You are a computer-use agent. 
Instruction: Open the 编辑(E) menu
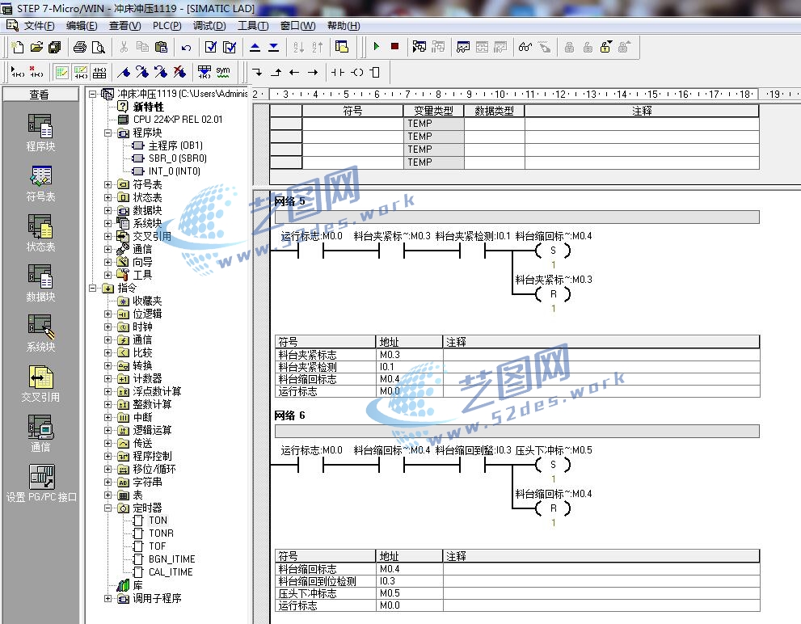(82, 26)
